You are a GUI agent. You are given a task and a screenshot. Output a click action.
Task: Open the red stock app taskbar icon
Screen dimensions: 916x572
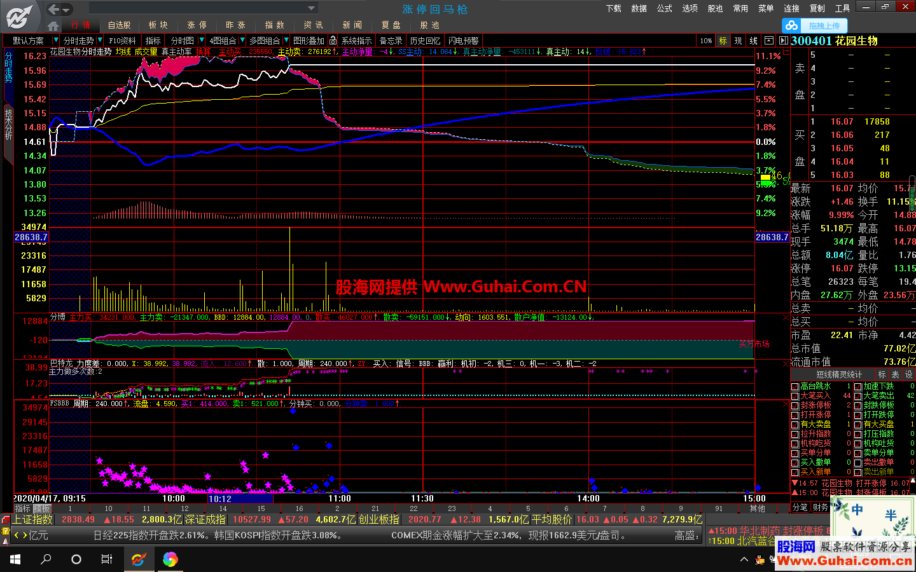pos(138,559)
